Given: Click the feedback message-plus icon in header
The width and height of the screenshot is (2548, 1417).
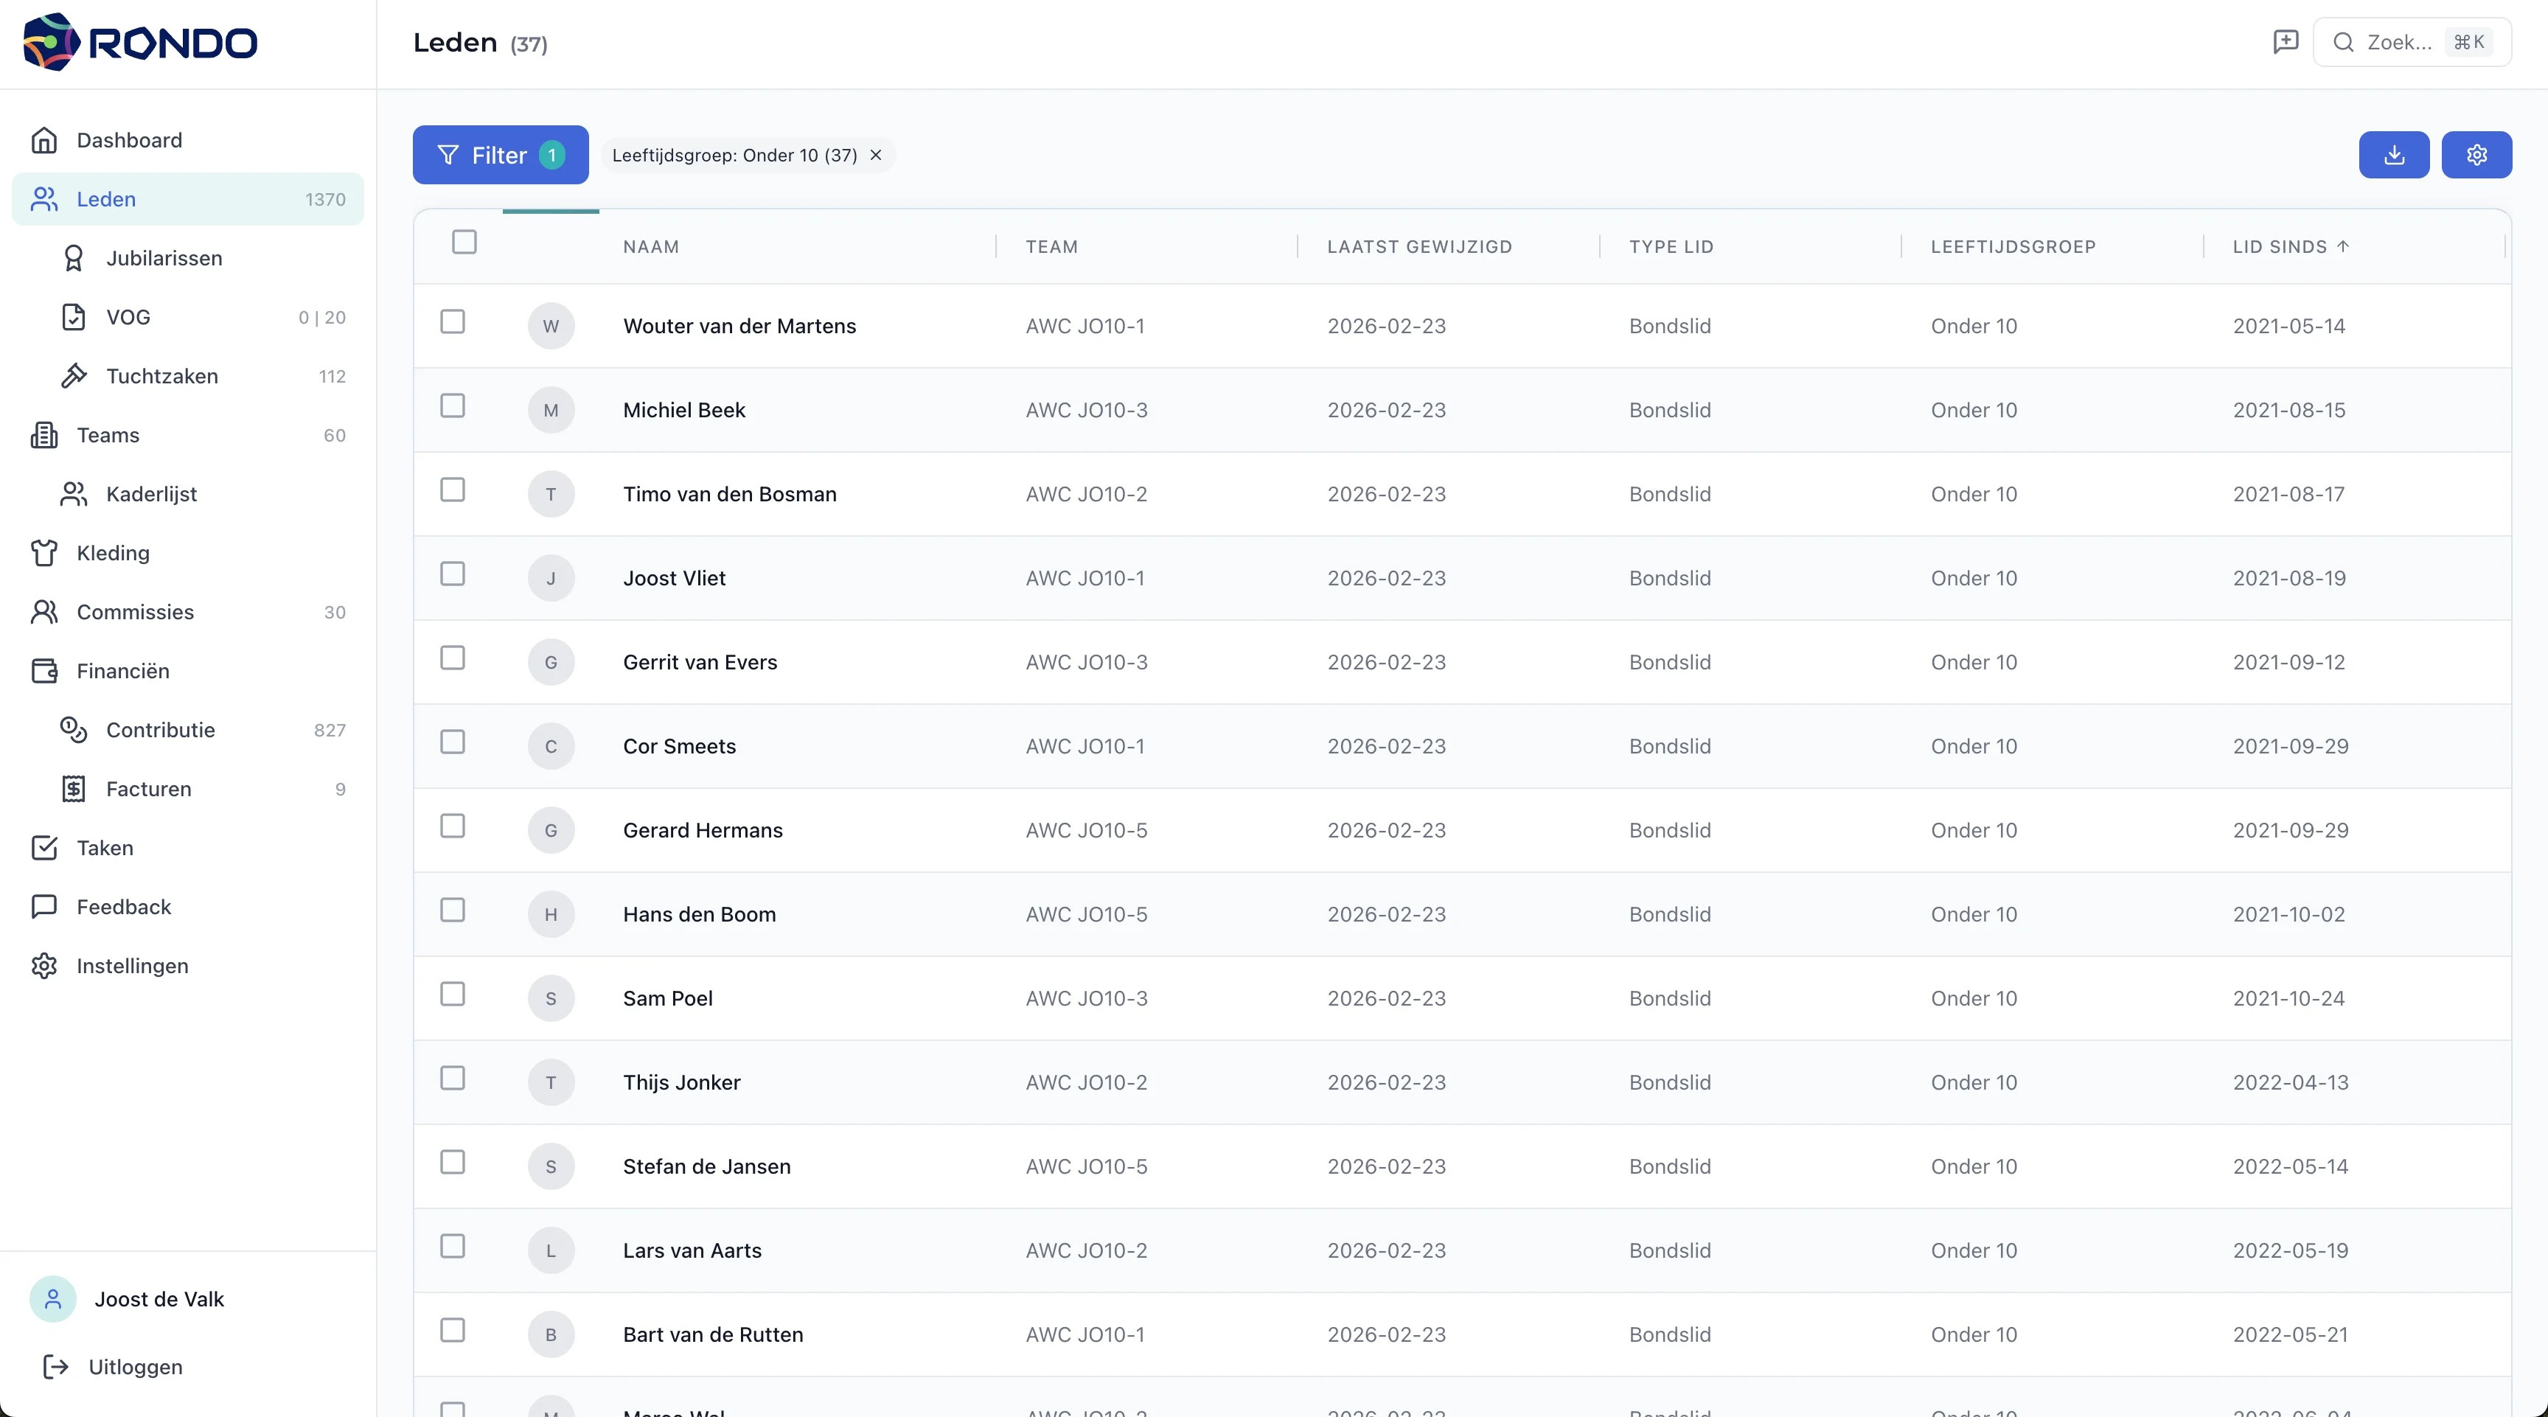Looking at the screenshot, I should 2285,41.
